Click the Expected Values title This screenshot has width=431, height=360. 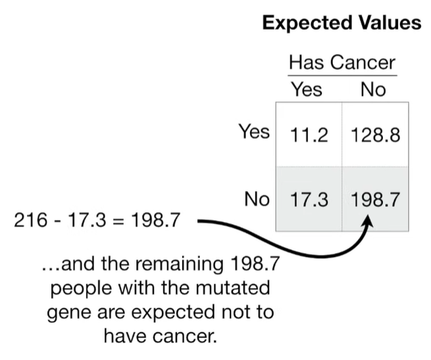[342, 23]
